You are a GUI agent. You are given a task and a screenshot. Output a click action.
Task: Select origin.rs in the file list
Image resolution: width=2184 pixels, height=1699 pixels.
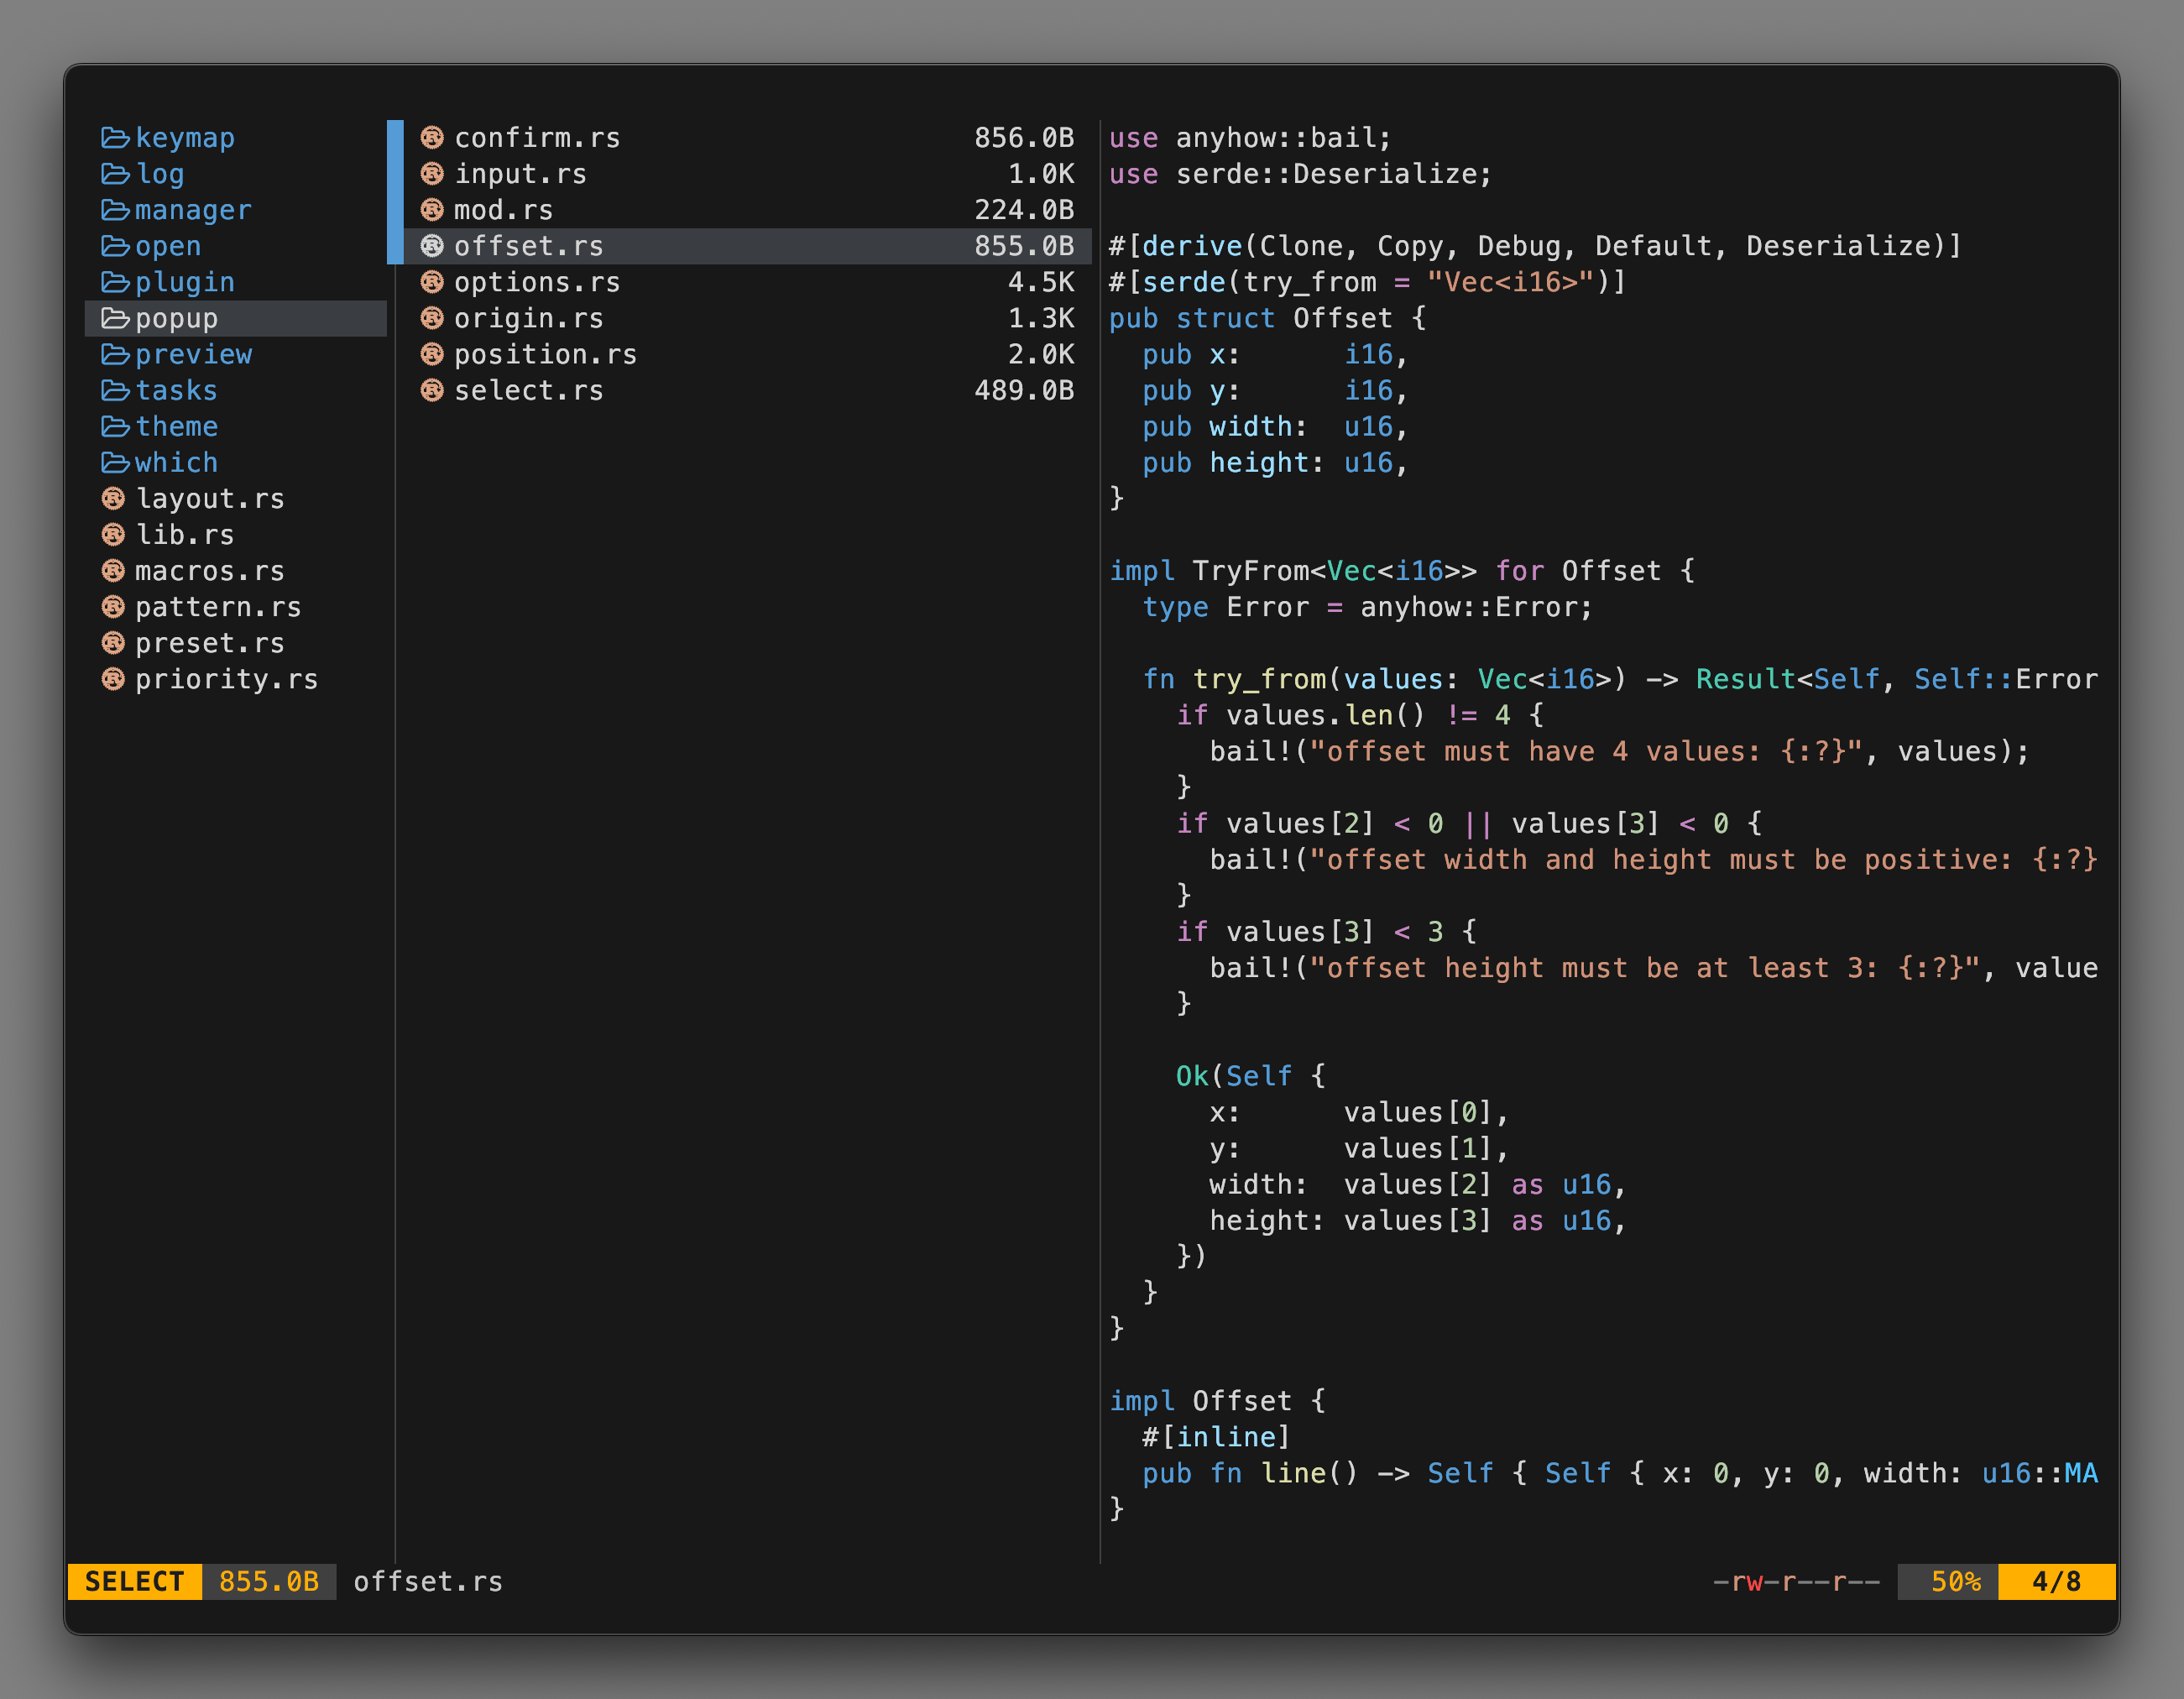pyautogui.click(x=528, y=318)
